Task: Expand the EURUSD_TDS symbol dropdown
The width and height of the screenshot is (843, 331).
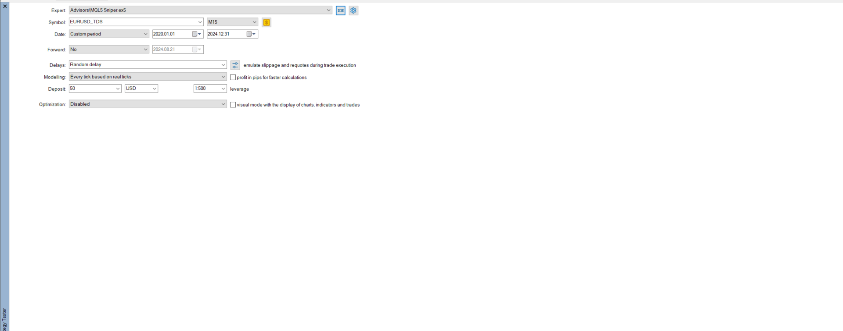Action: click(200, 22)
